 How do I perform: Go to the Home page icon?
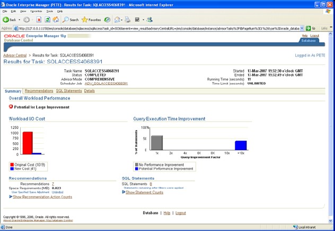(x=56, y=20)
